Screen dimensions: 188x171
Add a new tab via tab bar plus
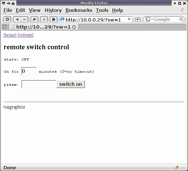point(5,27)
